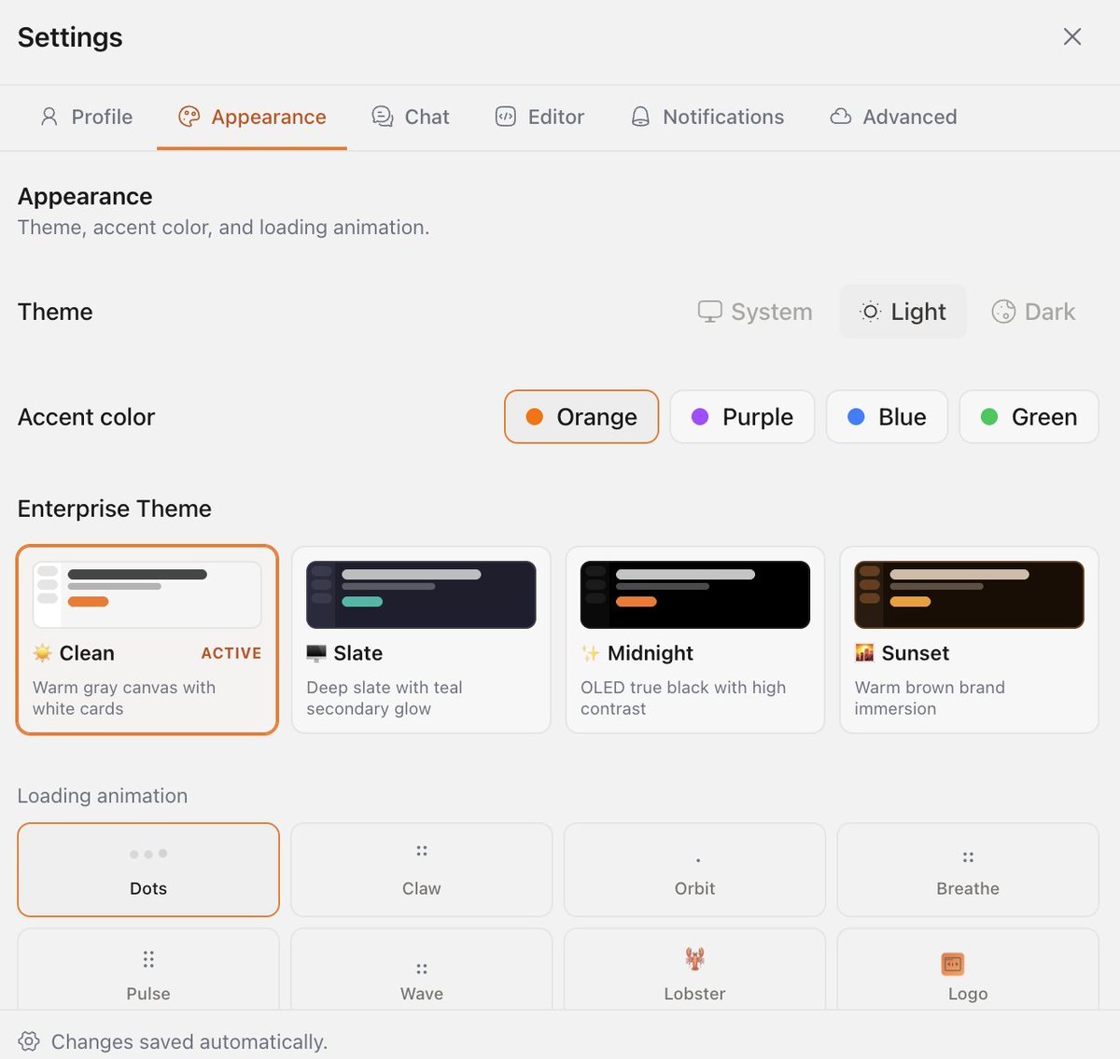1120x1059 pixels.
Task: Click the blue color dot
Action: point(856,416)
